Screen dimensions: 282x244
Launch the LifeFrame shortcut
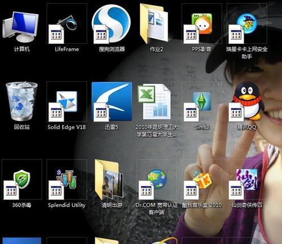coord(67,24)
